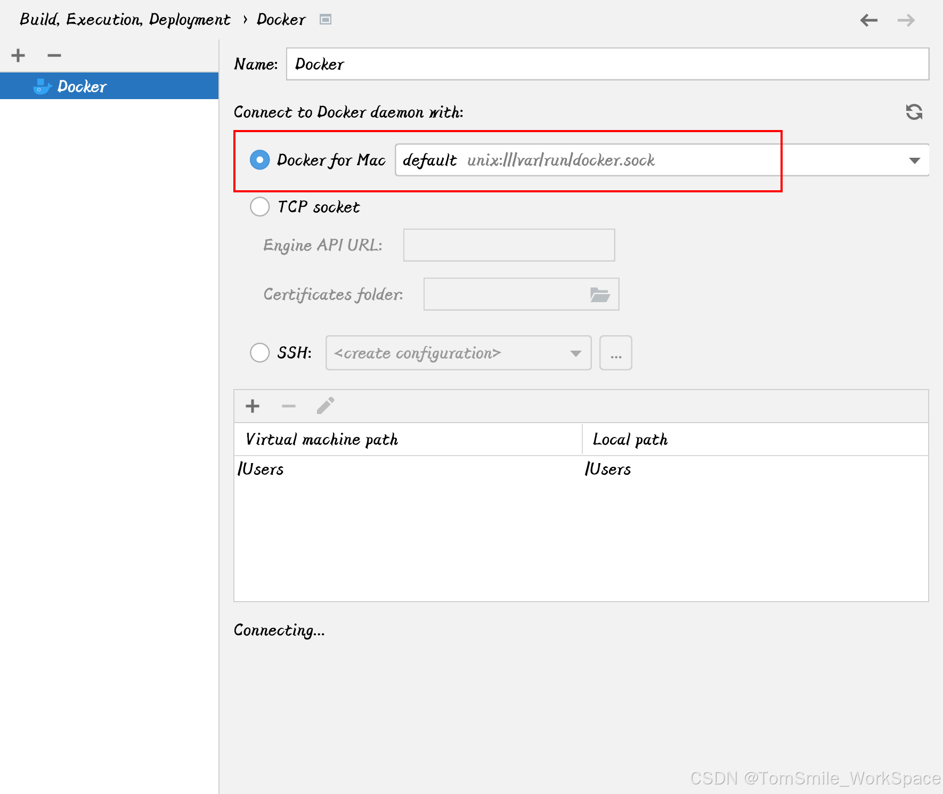Open the SSH create configuration dropdown
943x794 pixels.
tap(459, 353)
